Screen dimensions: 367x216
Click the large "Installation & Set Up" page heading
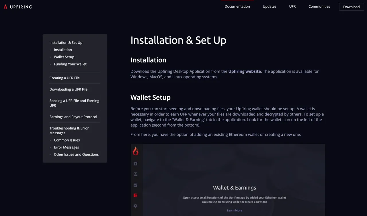[178, 40]
